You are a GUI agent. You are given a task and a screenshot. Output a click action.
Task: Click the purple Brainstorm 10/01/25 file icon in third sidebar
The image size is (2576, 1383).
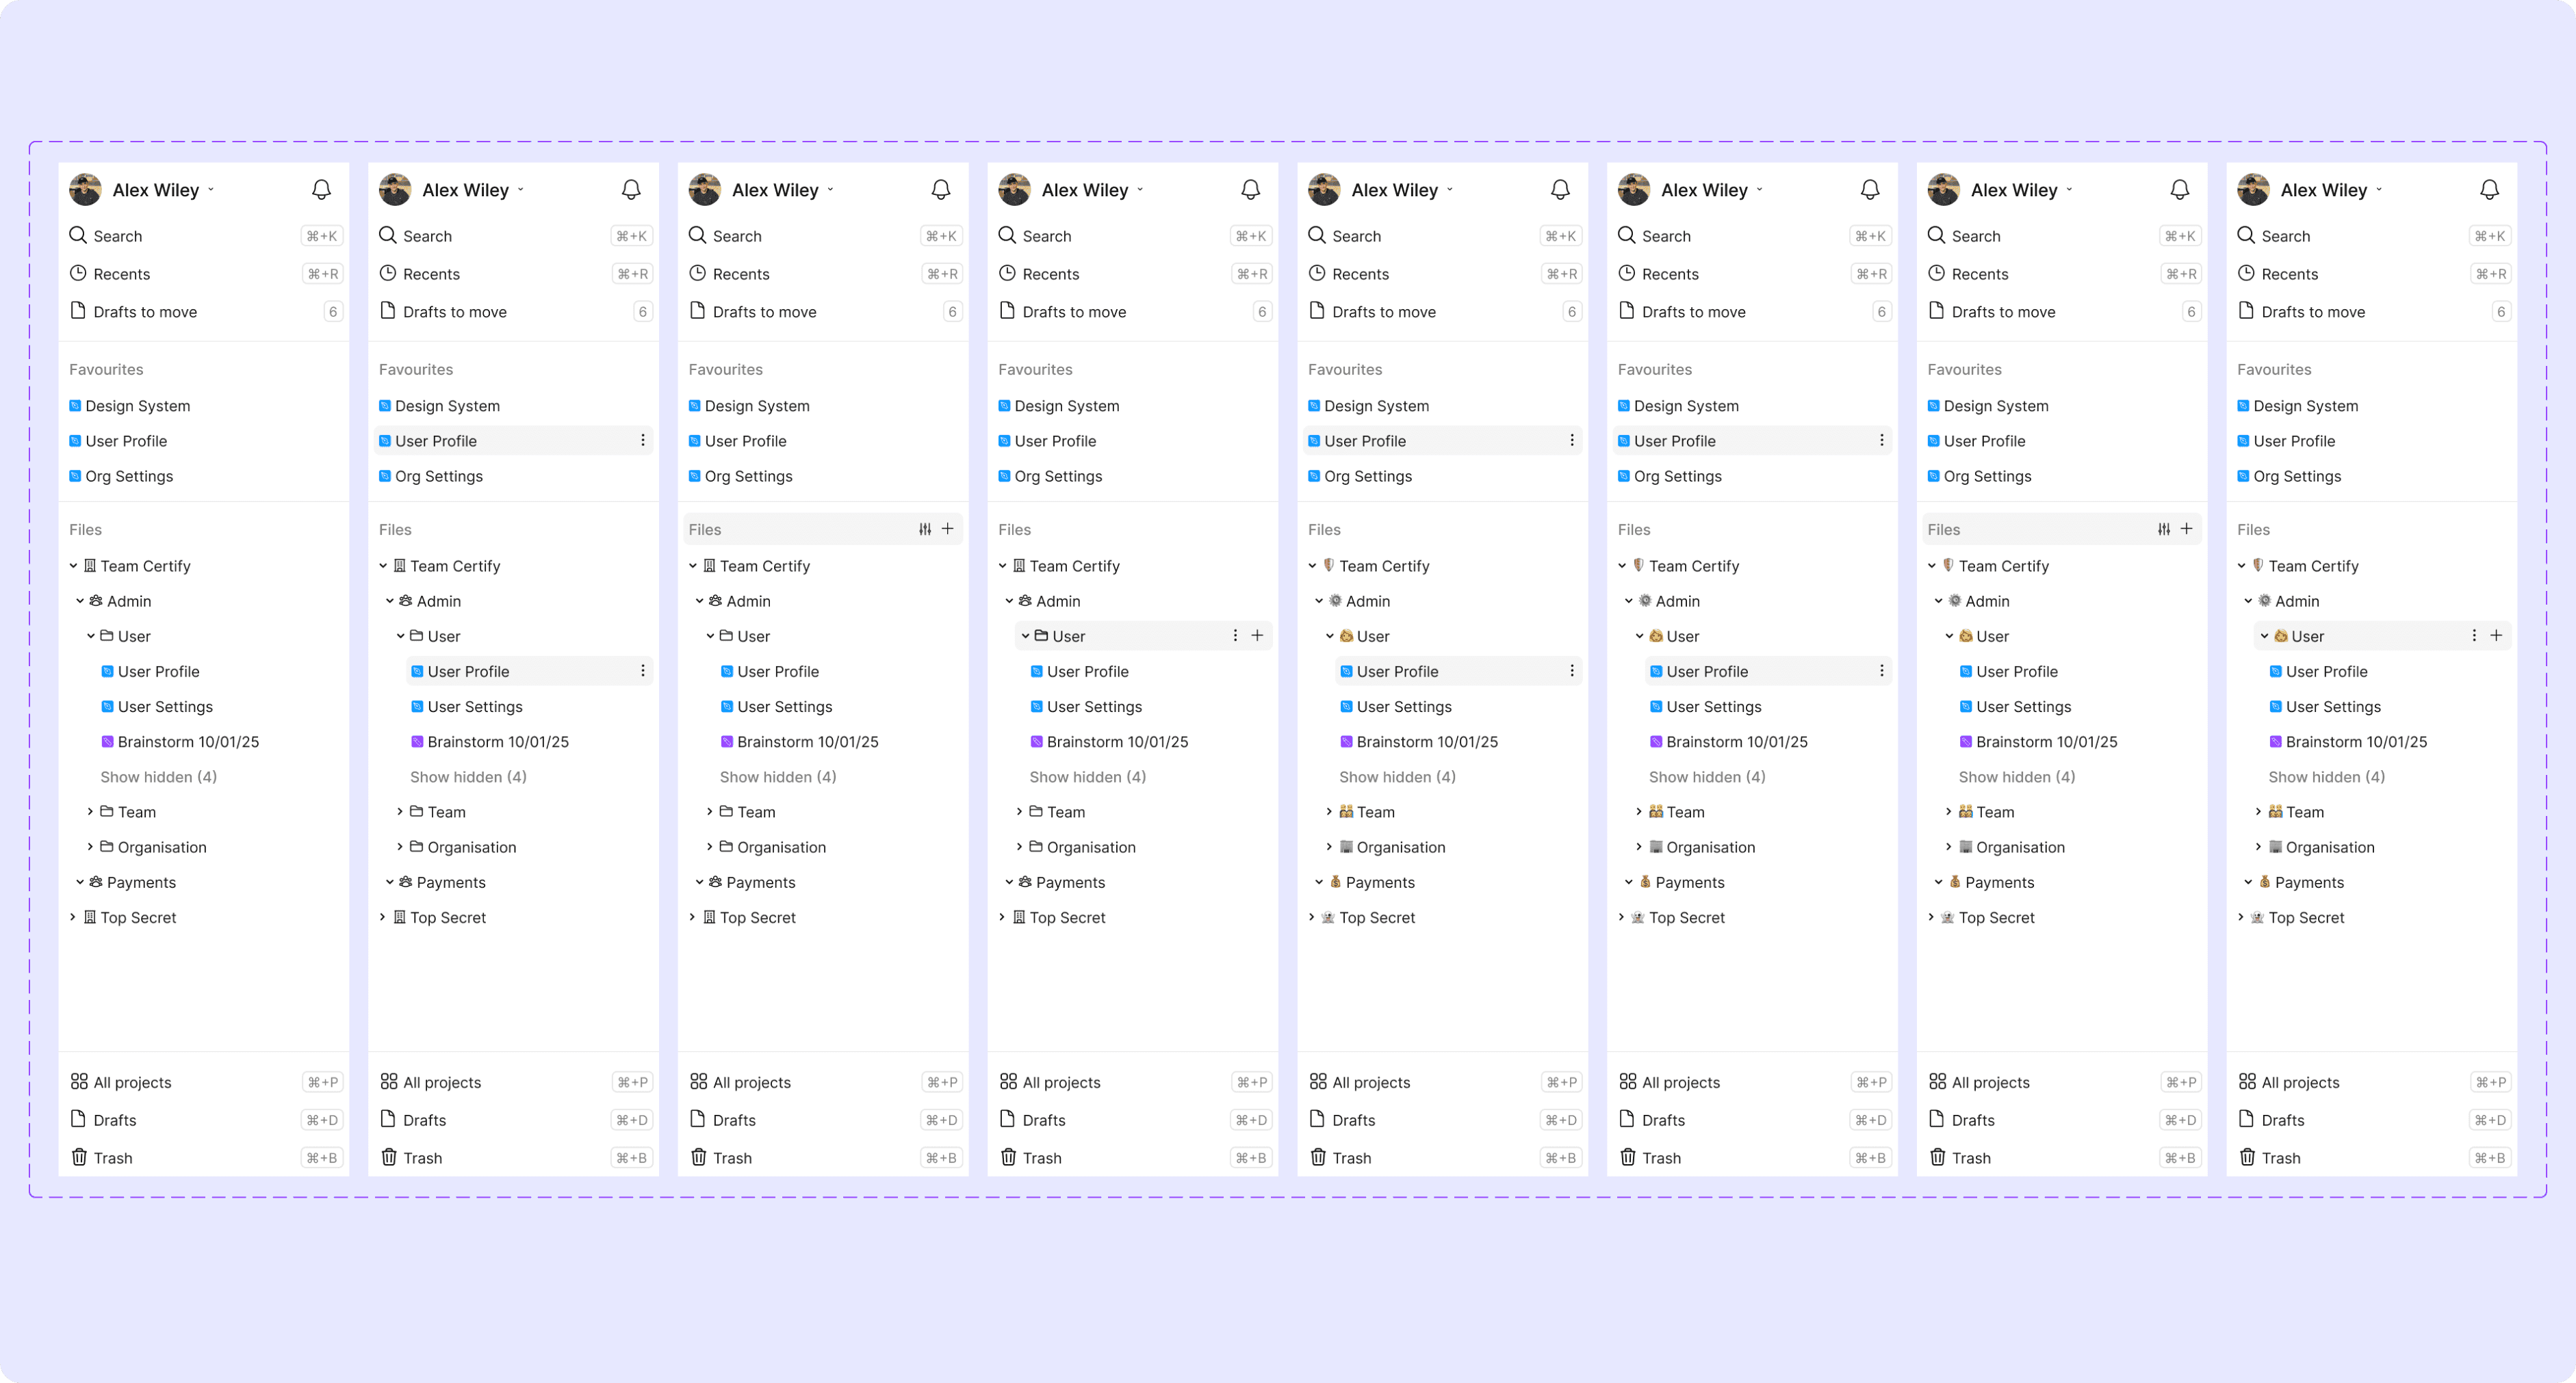click(x=727, y=741)
